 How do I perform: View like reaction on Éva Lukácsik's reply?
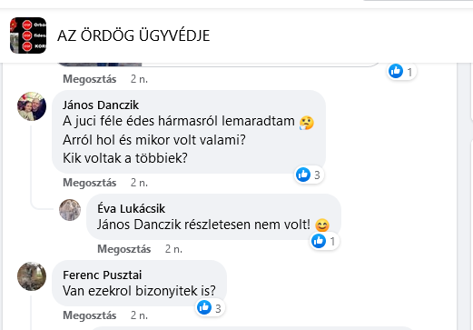pos(324,241)
